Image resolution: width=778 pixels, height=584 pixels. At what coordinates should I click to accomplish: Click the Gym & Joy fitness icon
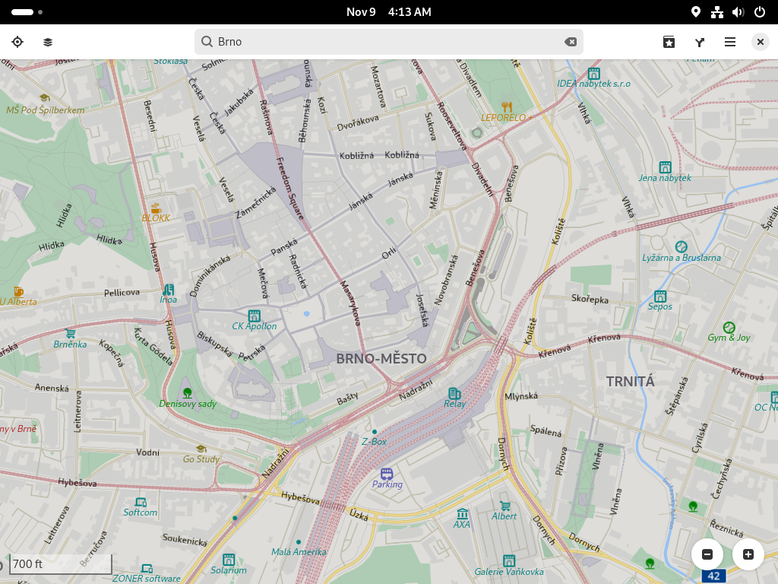tap(729, 327)
